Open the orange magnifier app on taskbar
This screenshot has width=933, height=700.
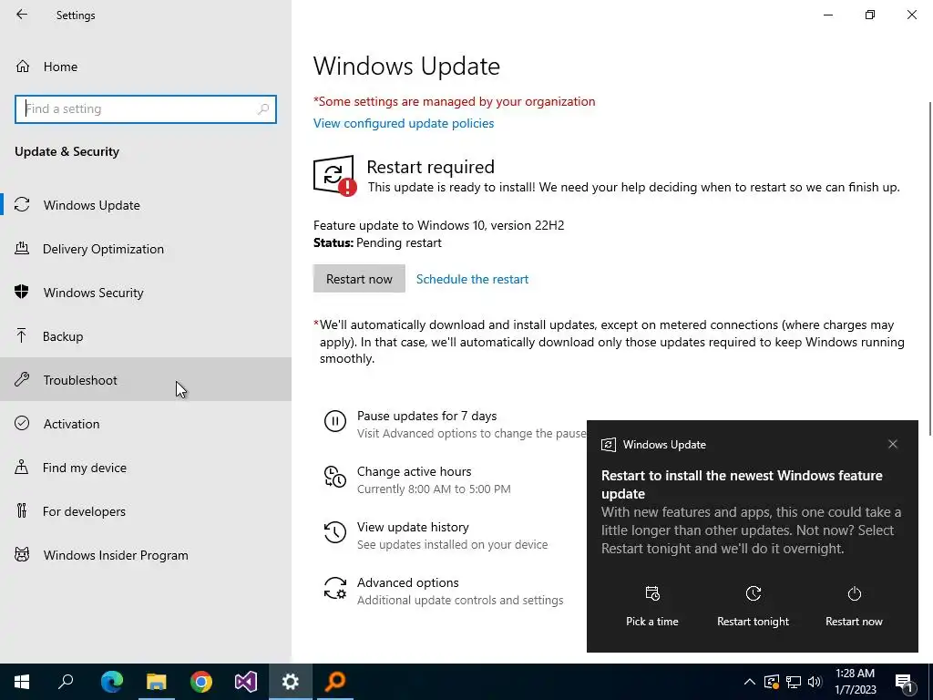tap(335, 682)
